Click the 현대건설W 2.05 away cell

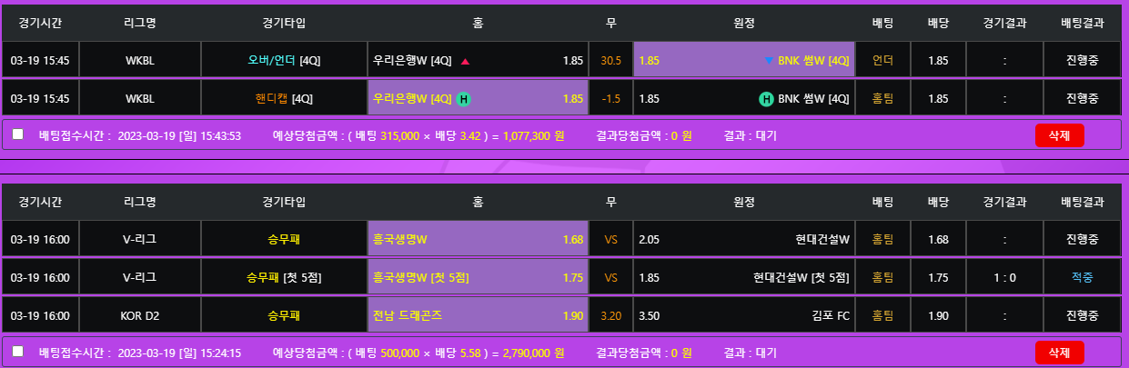click(743, 240)
